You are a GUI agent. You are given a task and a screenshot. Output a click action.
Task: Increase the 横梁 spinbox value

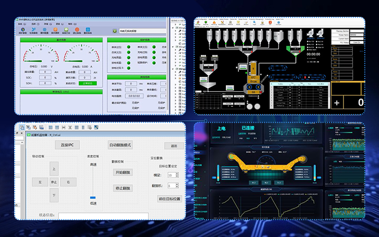click(176, 173)
